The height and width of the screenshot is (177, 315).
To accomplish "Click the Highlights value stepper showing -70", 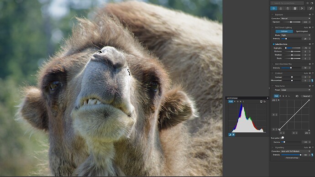I will coord(310,48).
